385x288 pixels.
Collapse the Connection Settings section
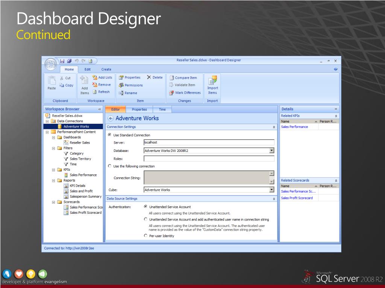(x=274, y=127)
